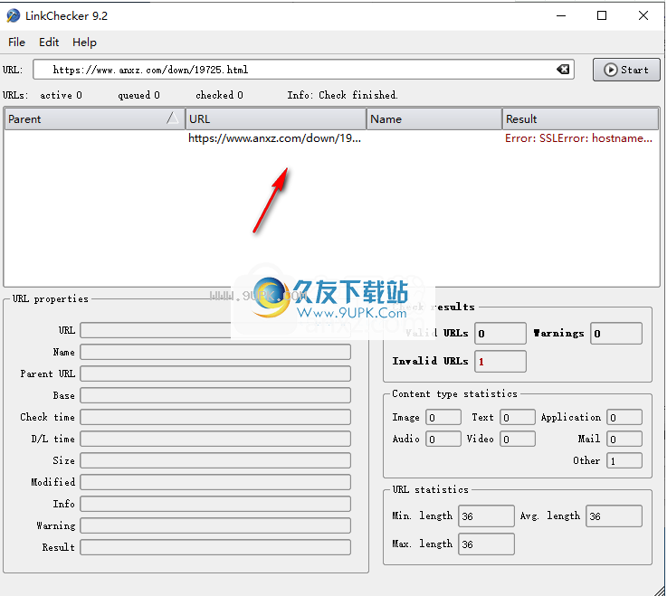This screenshot has height=596, width=667.
Task: Close the LinkChecker window
Action: click(643, 15)
